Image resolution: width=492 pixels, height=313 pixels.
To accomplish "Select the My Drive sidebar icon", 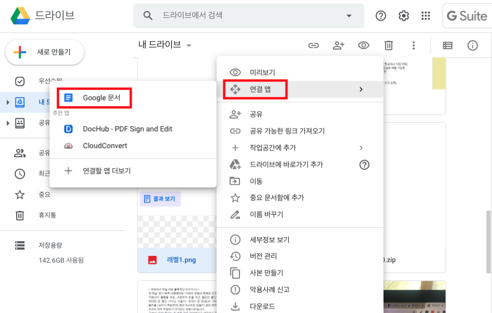I will 20,102.
